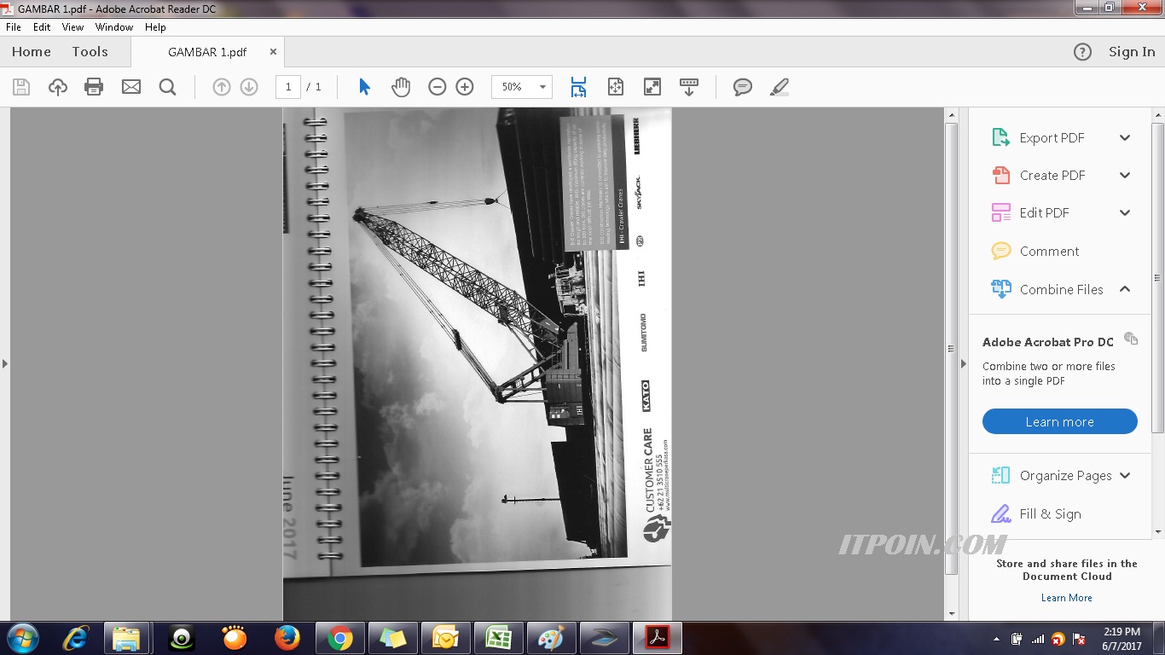
Task: Switch to the Home tab
Action: pyautogui.click(x=32, y=52)
